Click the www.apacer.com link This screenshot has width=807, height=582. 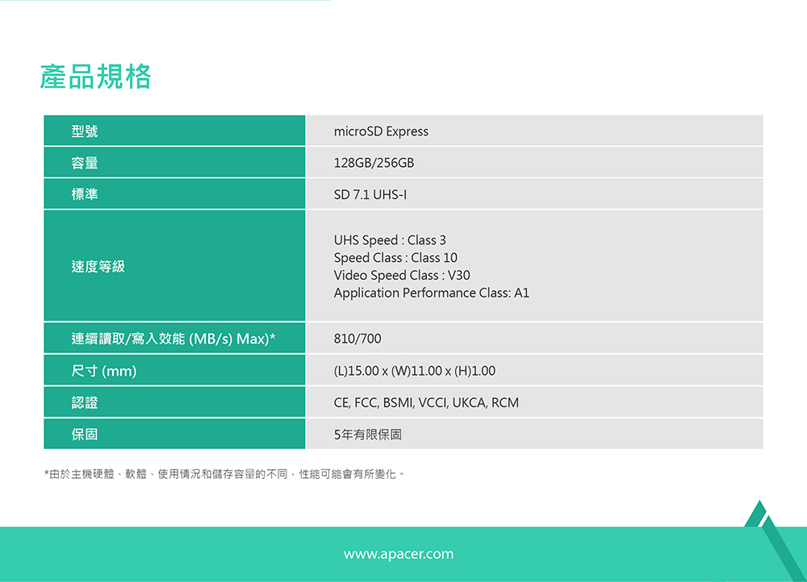(x=399, y=555)
